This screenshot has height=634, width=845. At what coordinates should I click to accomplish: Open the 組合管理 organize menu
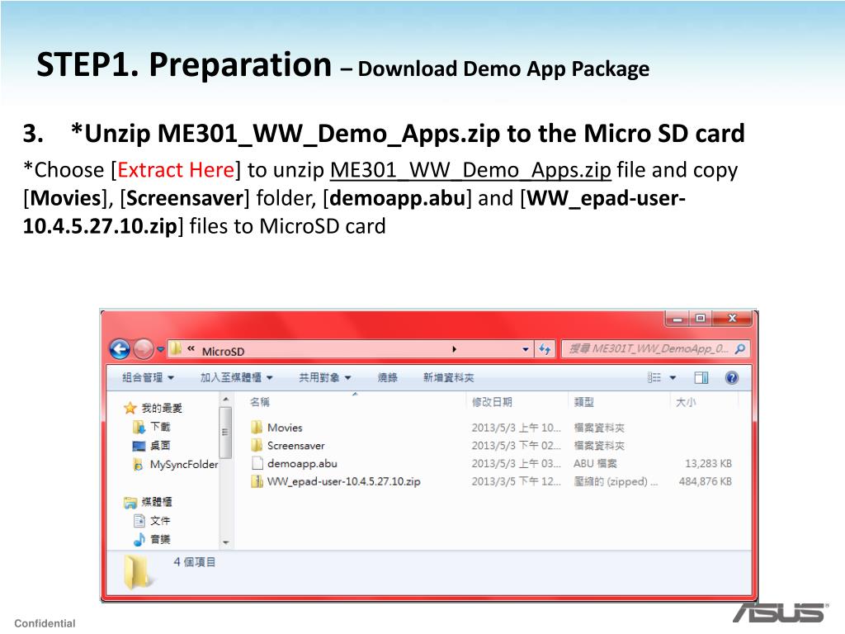pyautogui.click(x=148, y=377)
